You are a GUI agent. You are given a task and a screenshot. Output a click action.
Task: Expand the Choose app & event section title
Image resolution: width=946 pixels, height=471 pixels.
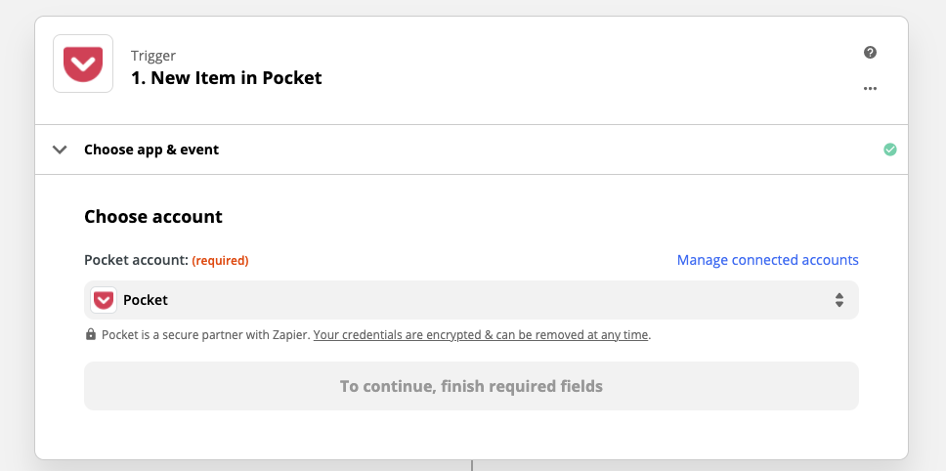coord(151,150)
